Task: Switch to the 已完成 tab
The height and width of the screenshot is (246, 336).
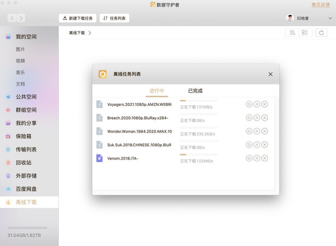Action: click(195, 91)
